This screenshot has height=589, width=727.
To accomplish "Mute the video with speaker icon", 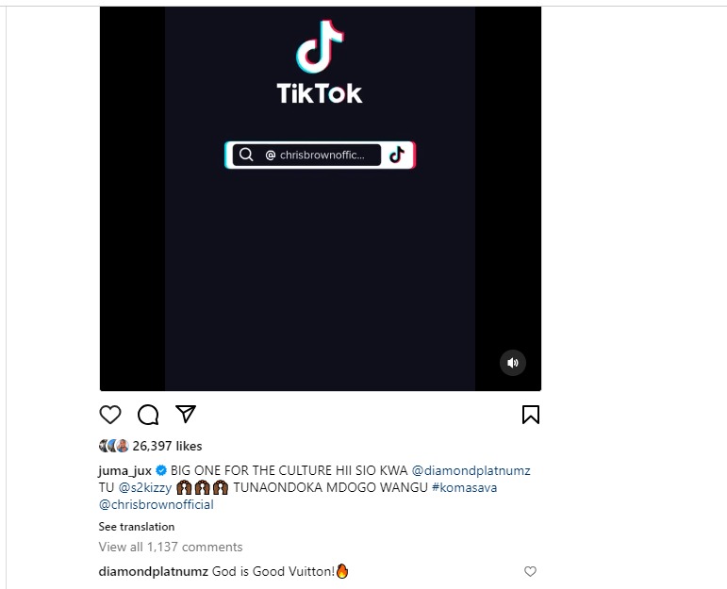I will (x=513, y=363).
